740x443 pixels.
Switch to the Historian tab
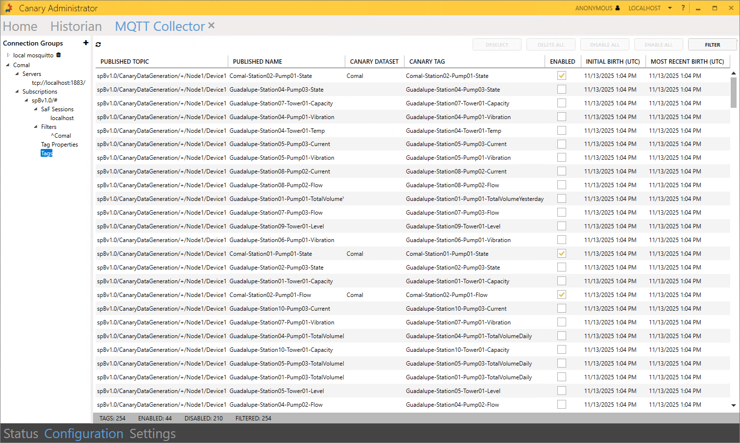(x=76, y=26)
